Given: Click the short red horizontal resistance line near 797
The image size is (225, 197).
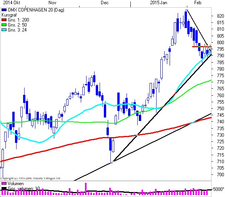Looking at the screenshot, I should coord(202,47).
